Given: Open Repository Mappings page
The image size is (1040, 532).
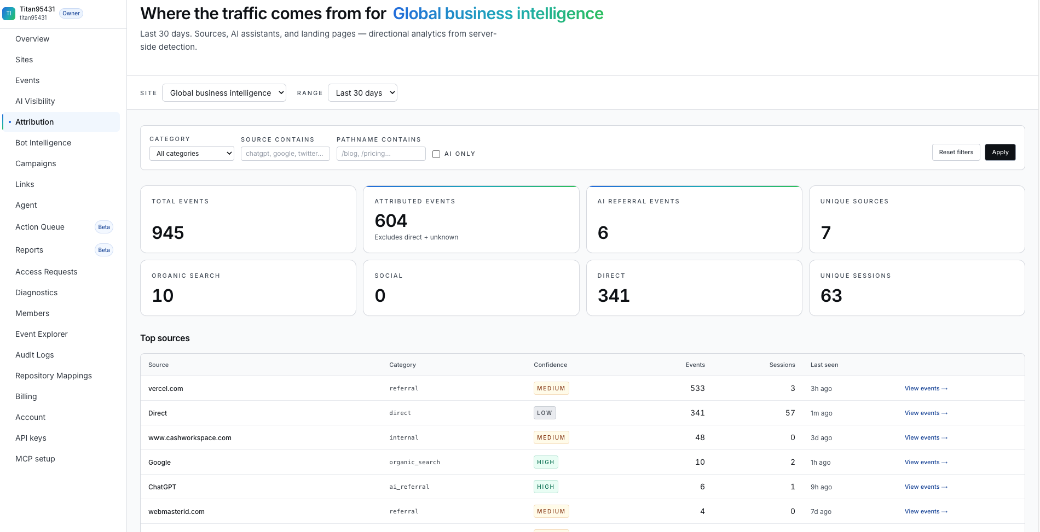Looking at the screenshot, I should [61, 376].
